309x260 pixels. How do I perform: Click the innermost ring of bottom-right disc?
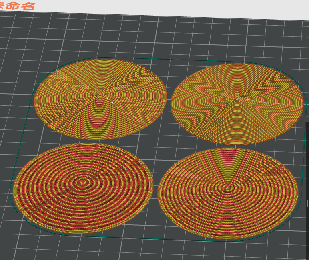(x=228, y=187)
